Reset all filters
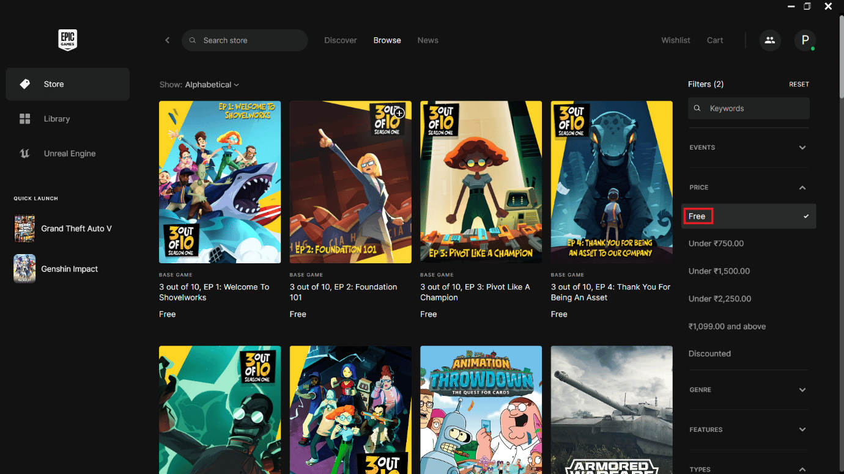The image size is (844, 474). [x=799, y=84]
